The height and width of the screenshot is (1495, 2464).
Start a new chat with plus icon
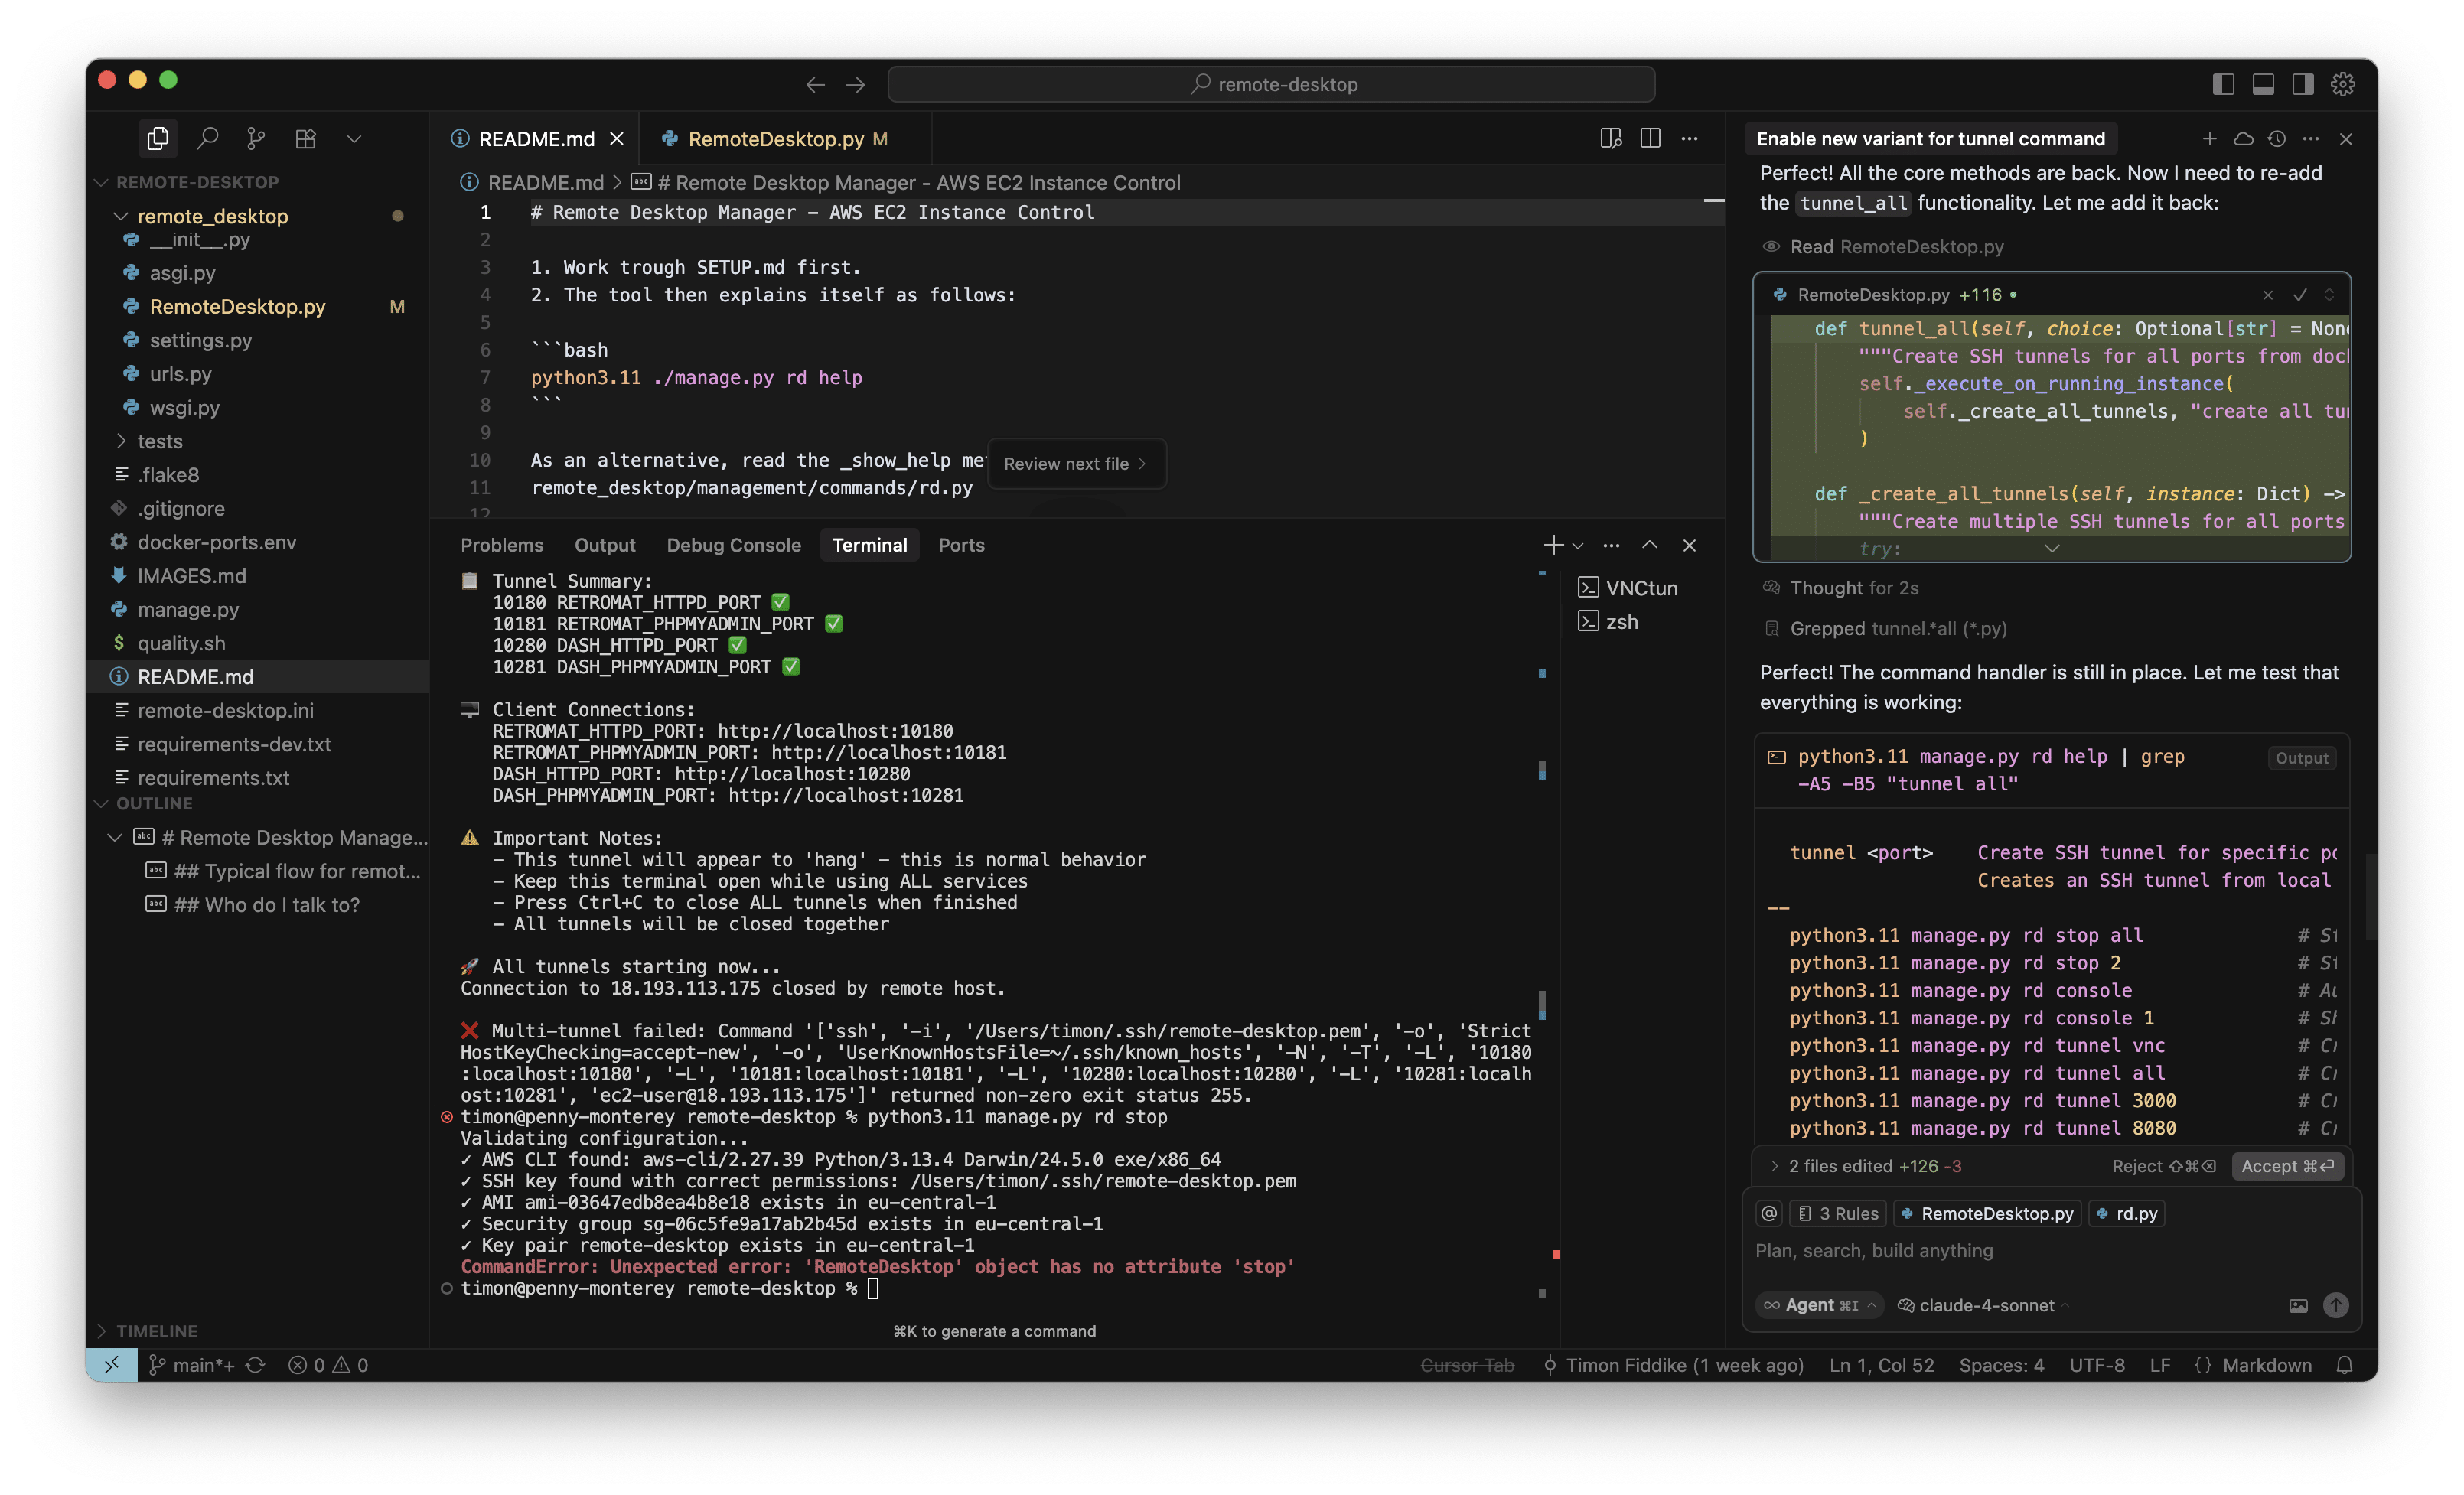[x=2209, y=138]
